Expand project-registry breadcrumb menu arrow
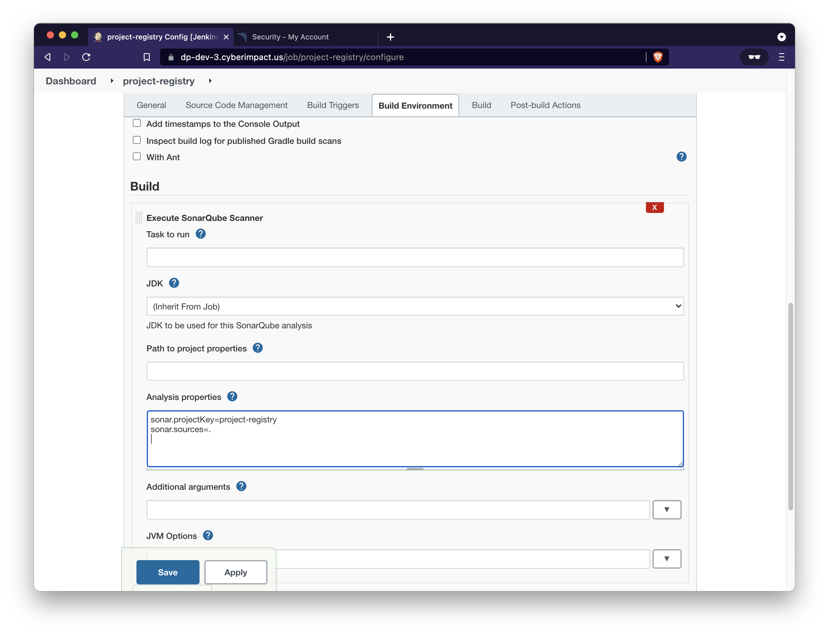This screenshot has height=636, width=829. tap(210, 81)
